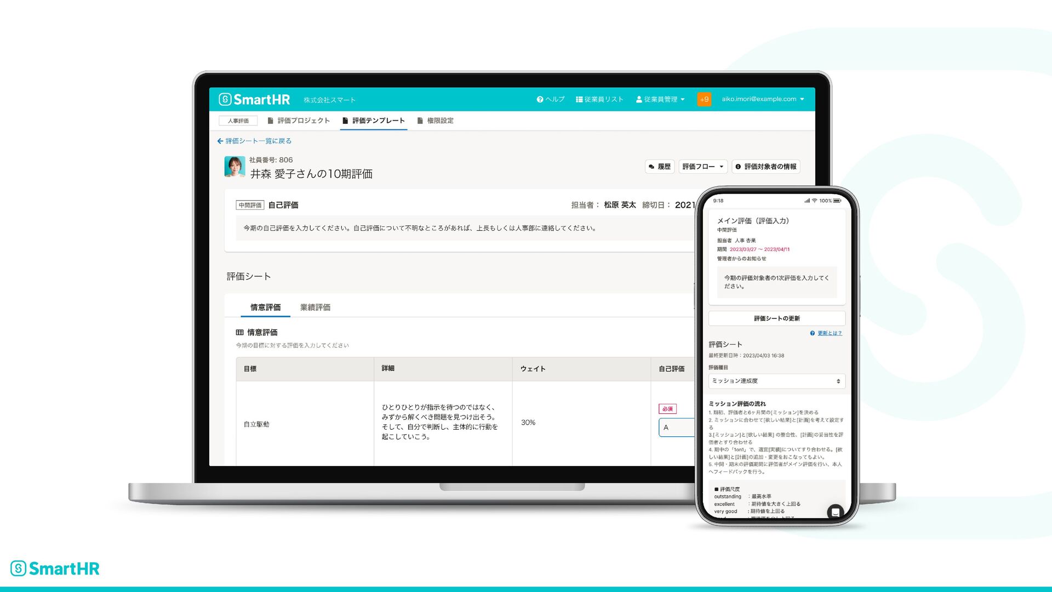Image resolution: width=1052 pixels, height=592 pixels.
Task: Open the employee list grid icon
Action: point(579,99)
